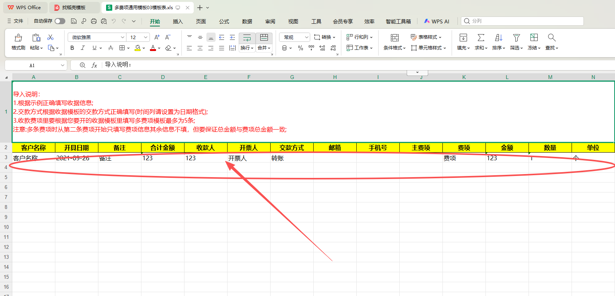Click the Filter (筛选) funnel icon
Screen dimensions: 615x296
point(516,38)
